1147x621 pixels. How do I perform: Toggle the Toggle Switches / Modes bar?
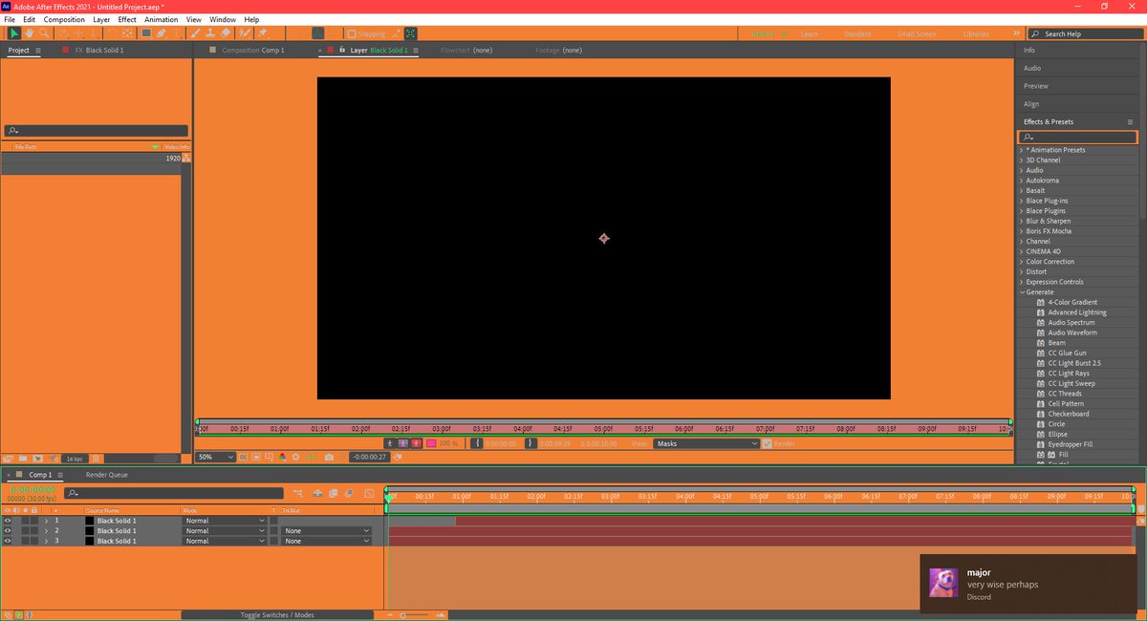click(277, 614)
